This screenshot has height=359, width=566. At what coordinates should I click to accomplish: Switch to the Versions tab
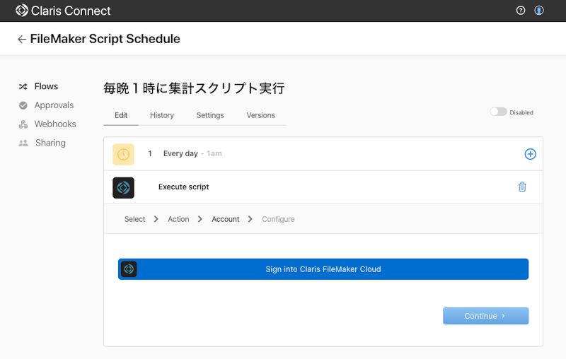[x=260, y=115]
